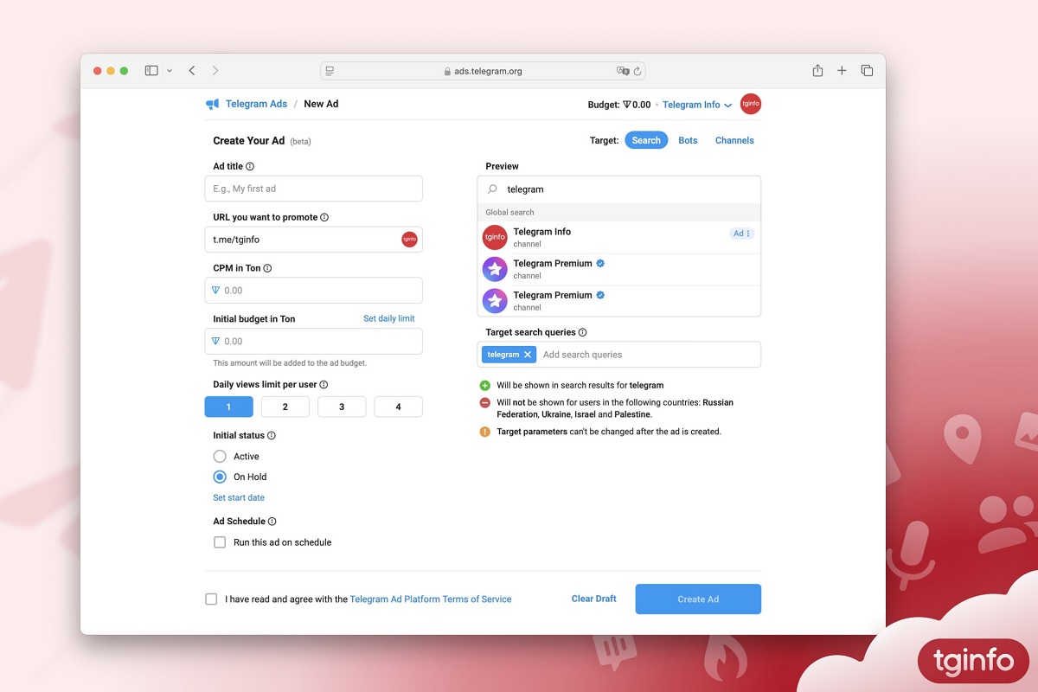Screen dimensions: 1038x692
Task: Go forward in Safari history
Action: coord(215,71)
